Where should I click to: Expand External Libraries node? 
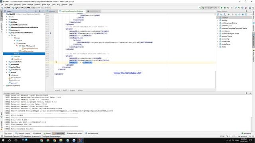(4, 86)
